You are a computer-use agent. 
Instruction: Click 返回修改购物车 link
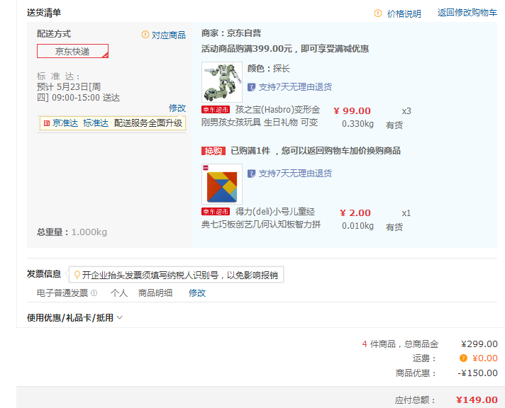[467, 13]
